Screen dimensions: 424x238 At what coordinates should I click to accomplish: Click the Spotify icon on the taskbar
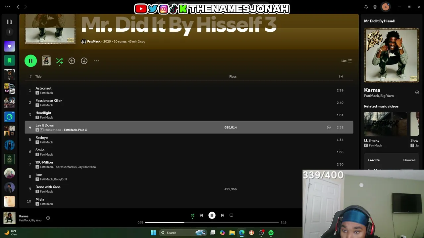pos(271,233)
